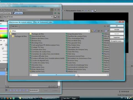Select the Contraste doux Sony effect
This screenshot has height=100, width=133.
coord(39,49)
